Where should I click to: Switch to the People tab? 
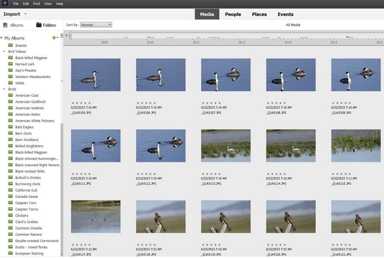[233, 14]
